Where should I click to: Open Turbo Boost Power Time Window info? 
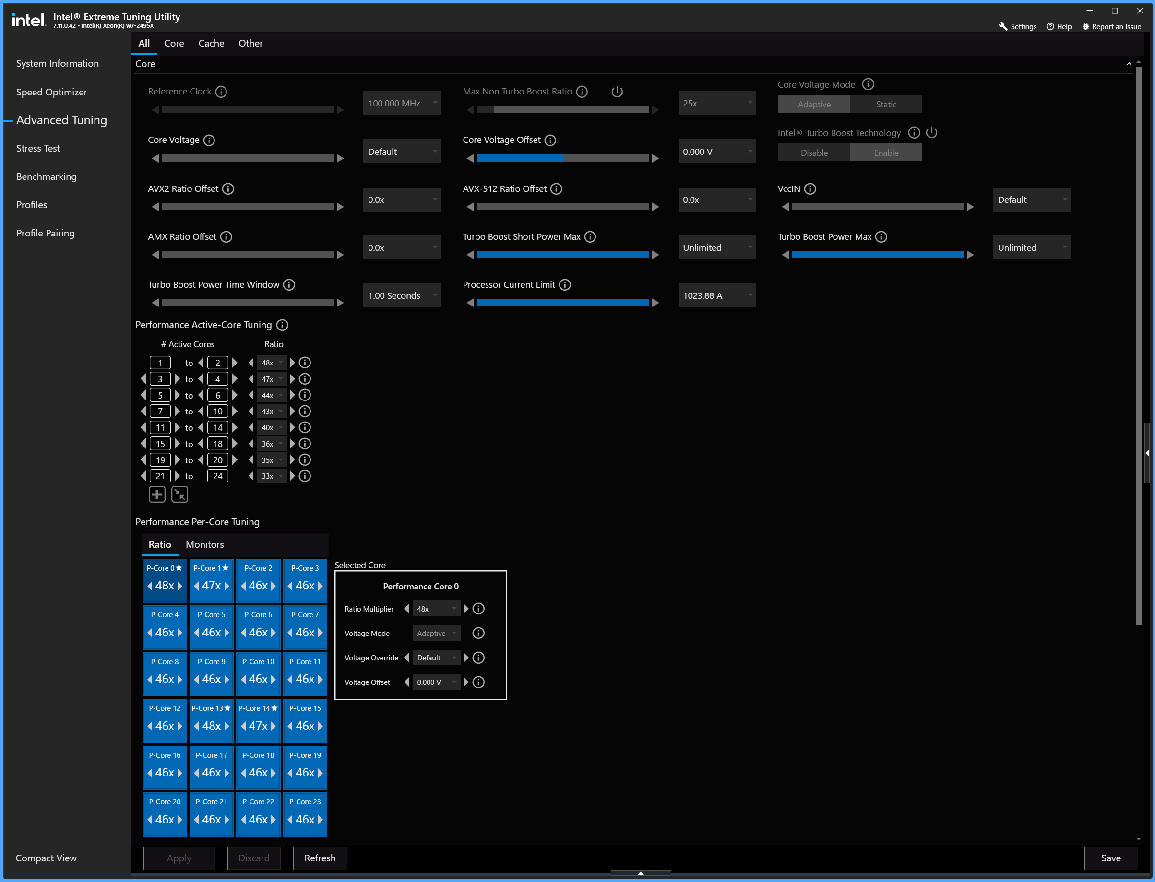pos(289,284)
